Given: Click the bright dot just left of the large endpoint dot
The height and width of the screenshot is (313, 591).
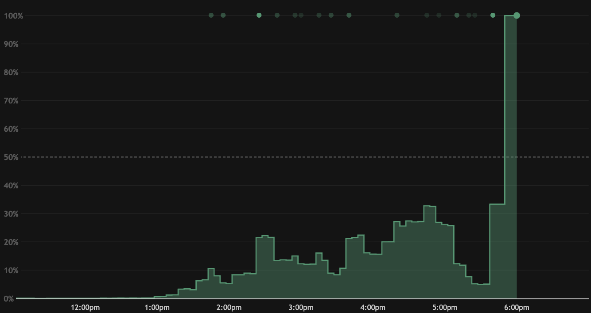Looking at the screenshot, I should tap(493, 15).
